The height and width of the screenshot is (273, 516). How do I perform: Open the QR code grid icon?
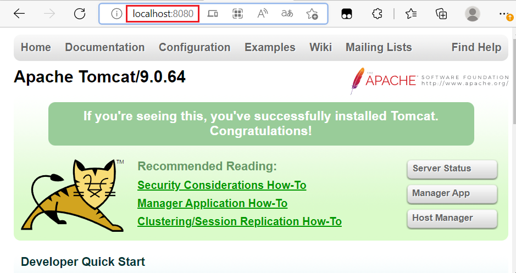pos(237,14)
